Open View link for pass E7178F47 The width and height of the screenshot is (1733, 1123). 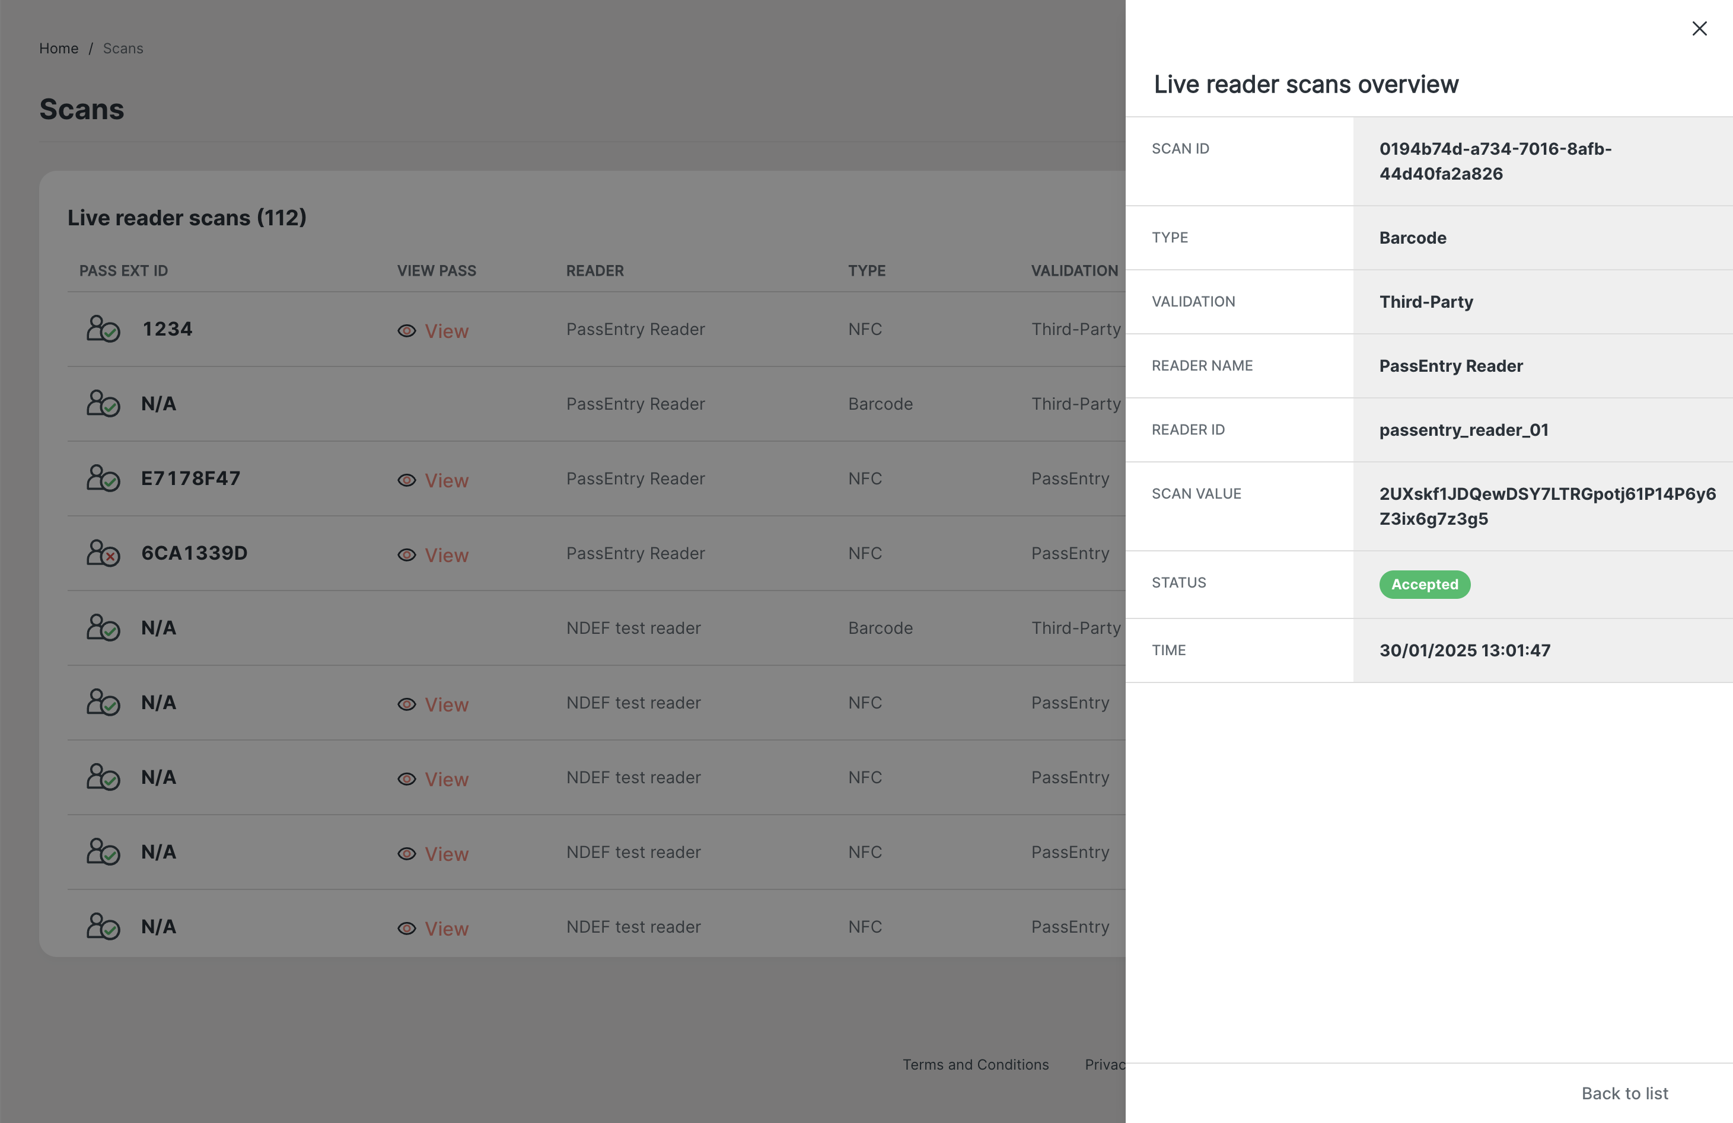[447, 480]
